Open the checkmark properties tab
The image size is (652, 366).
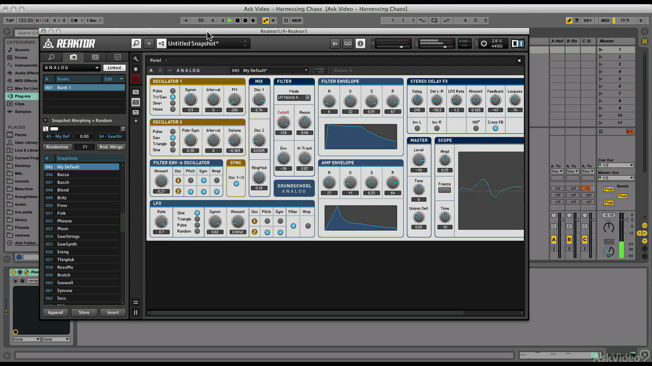tap(118, 57)
